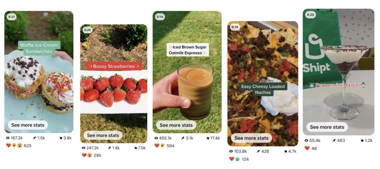
Task: Click the pin saves icon showing 3.1k
Action: click(x=183, y=138)
